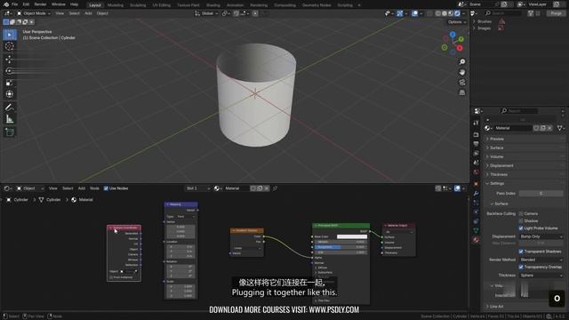Select the 3D Cursor tool
Viewport: 569px width, 320px height.
[10, 46]
